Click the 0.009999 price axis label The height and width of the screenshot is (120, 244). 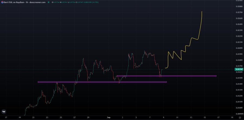point(239,114)
